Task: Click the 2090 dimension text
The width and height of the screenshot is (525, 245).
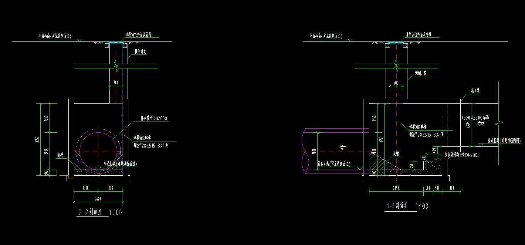Action: (396, 188)
